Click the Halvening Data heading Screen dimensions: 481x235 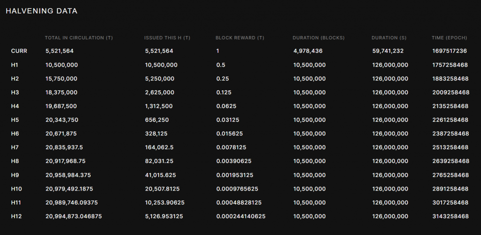click(x=41, y=11)
